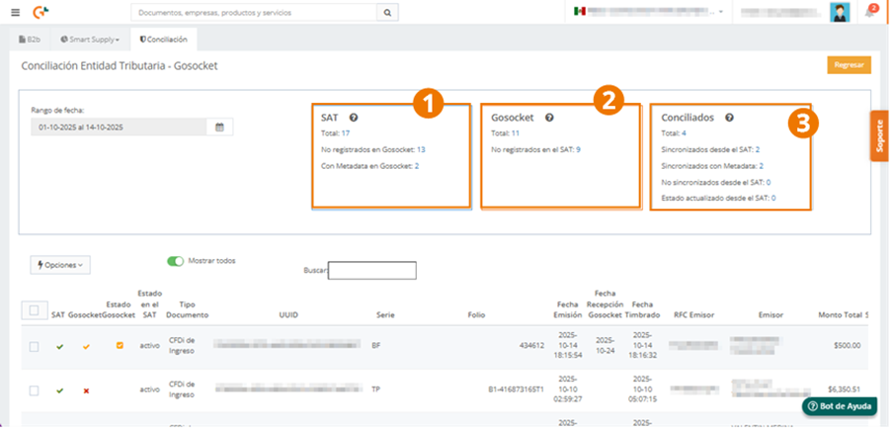Image resolution: width=892 pixels, height=429 pixels.
Task: Click orange Gosocket checkmark in folio 434612 row
Action: click(87, 346)
